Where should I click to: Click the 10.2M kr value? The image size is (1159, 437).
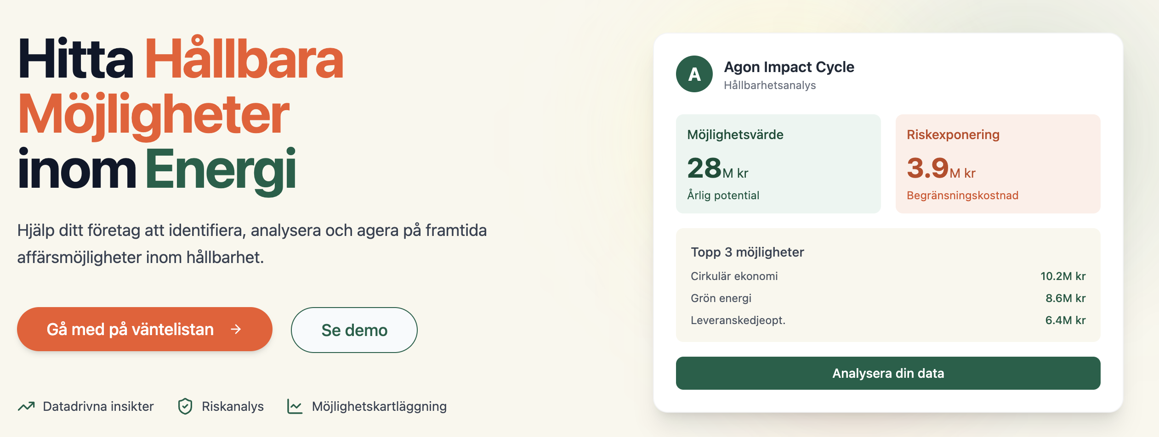1062,276
